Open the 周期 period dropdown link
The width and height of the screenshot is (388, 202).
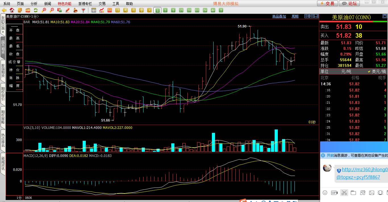click(295, 16)
